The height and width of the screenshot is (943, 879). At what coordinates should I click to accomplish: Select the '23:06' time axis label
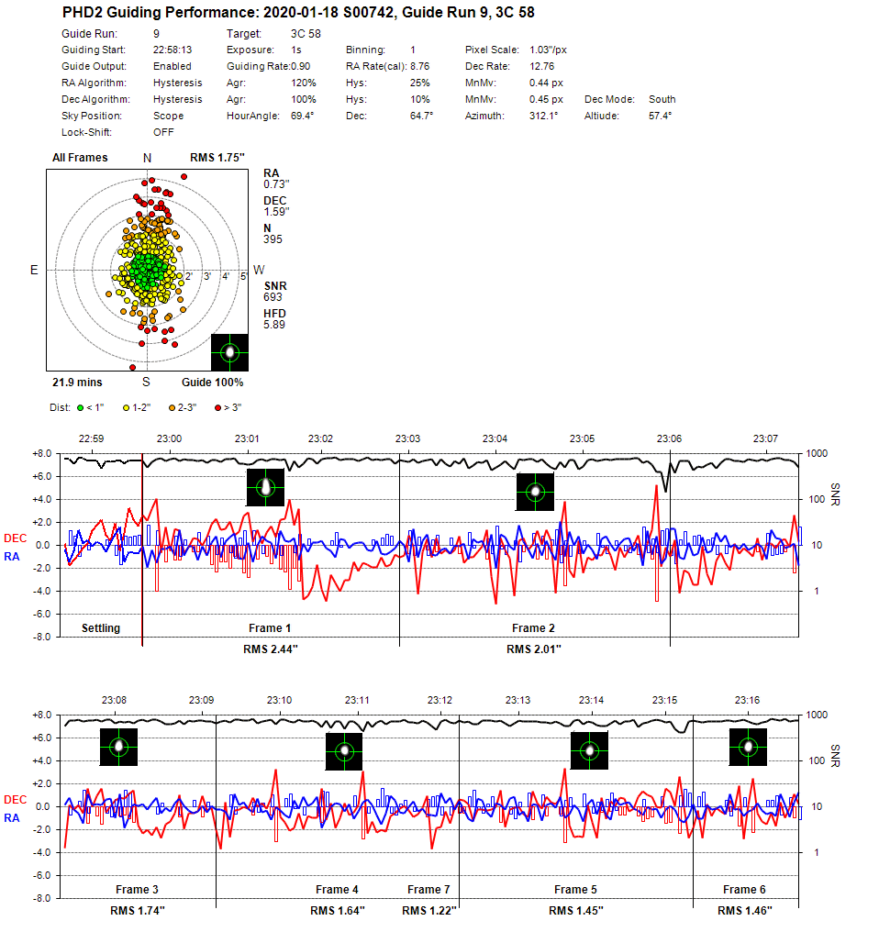point(669,439)
